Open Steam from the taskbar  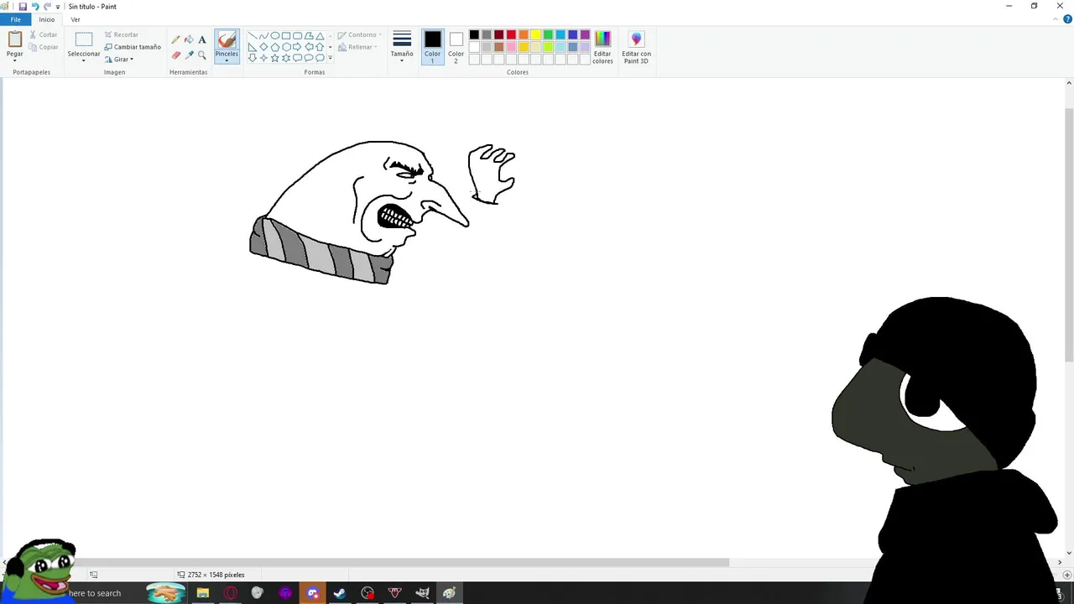[340, 593]
